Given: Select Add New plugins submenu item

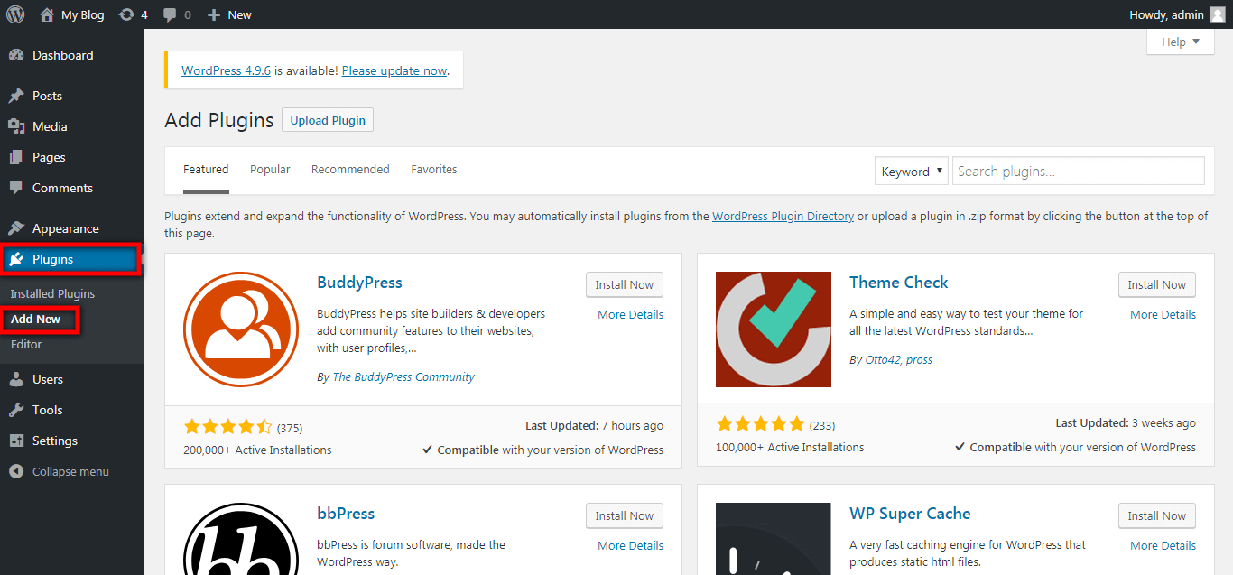Looking at the screenshot, I should 36,319.
